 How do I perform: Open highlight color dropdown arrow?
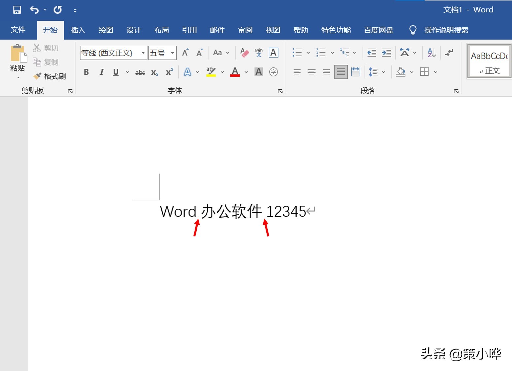[x=222, y=72]
